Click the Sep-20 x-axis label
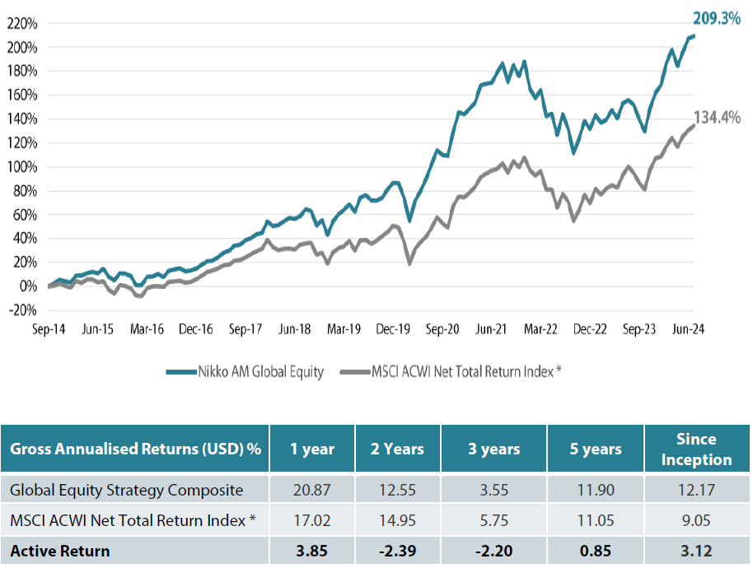The height and width of the screenshot is (568, 753). tap(442, 329)
